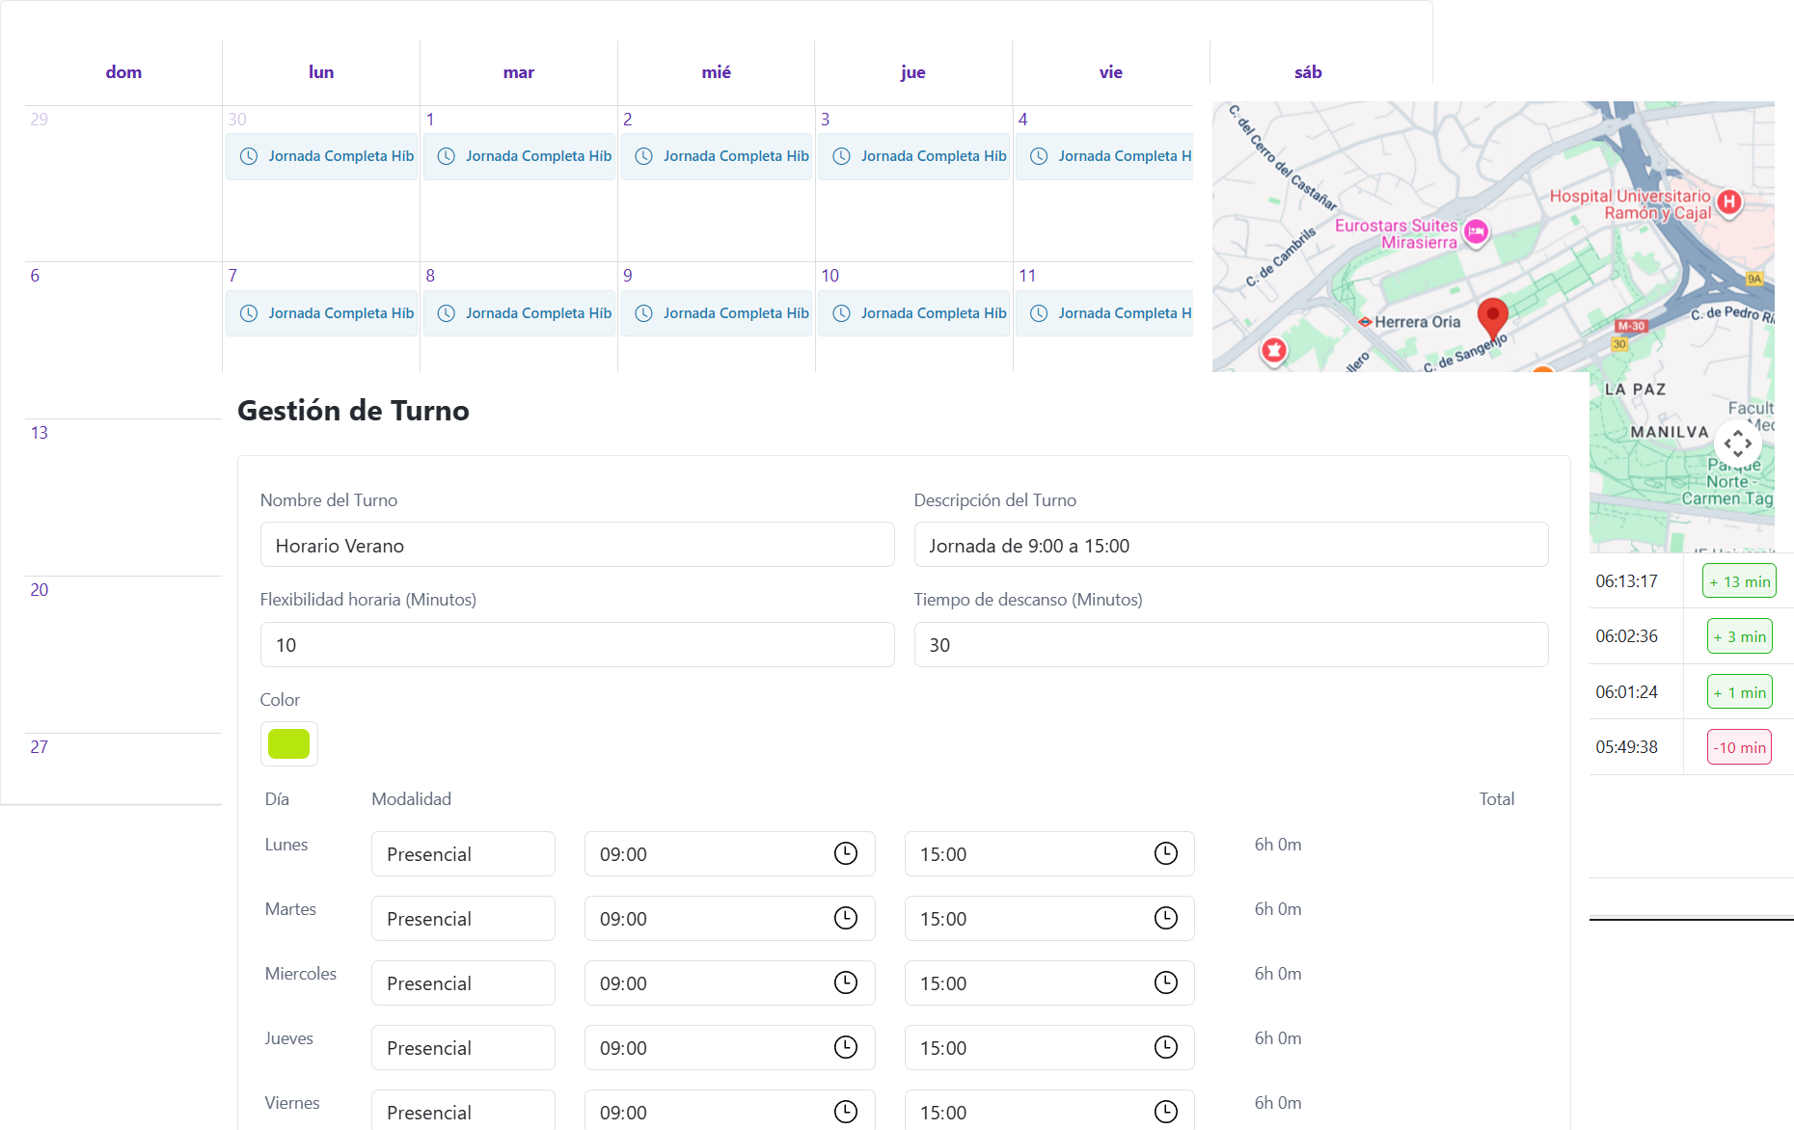
Task: Open shift event on day 8
Action: click(519, 313)
